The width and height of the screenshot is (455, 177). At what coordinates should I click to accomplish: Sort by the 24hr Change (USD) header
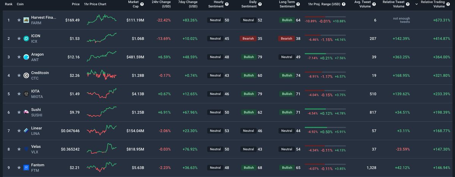pyautogui.click(x=161, y=5)
